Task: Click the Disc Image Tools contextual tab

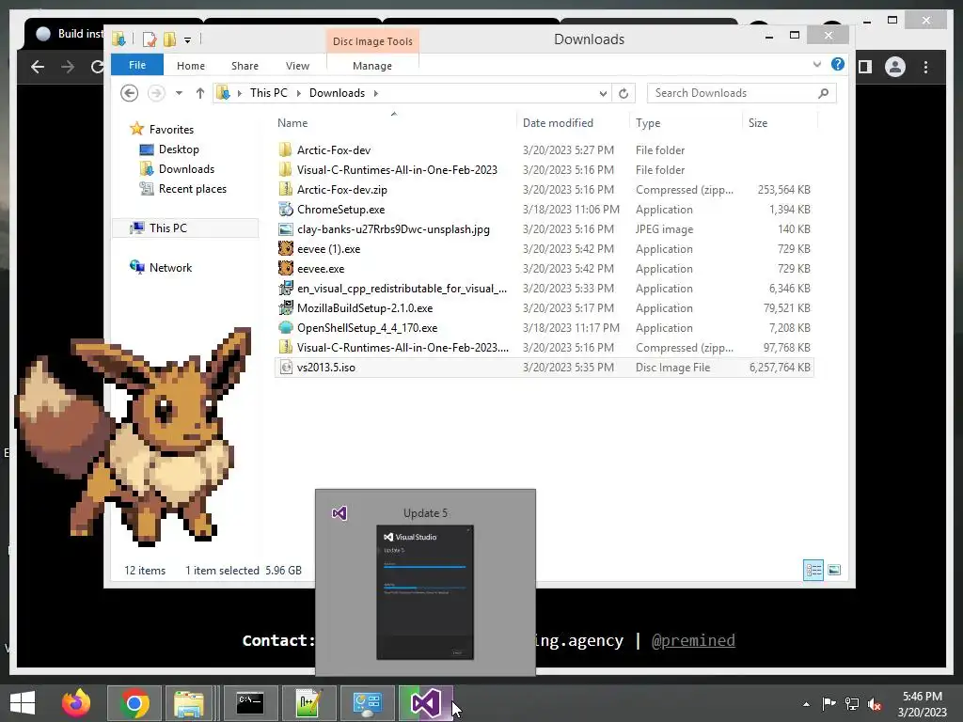Action: pyautogui.click(x=372, y=41)
